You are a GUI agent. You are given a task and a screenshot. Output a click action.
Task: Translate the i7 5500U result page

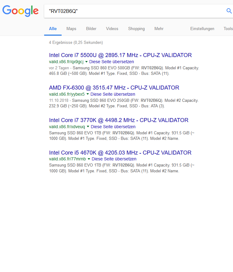112,62
